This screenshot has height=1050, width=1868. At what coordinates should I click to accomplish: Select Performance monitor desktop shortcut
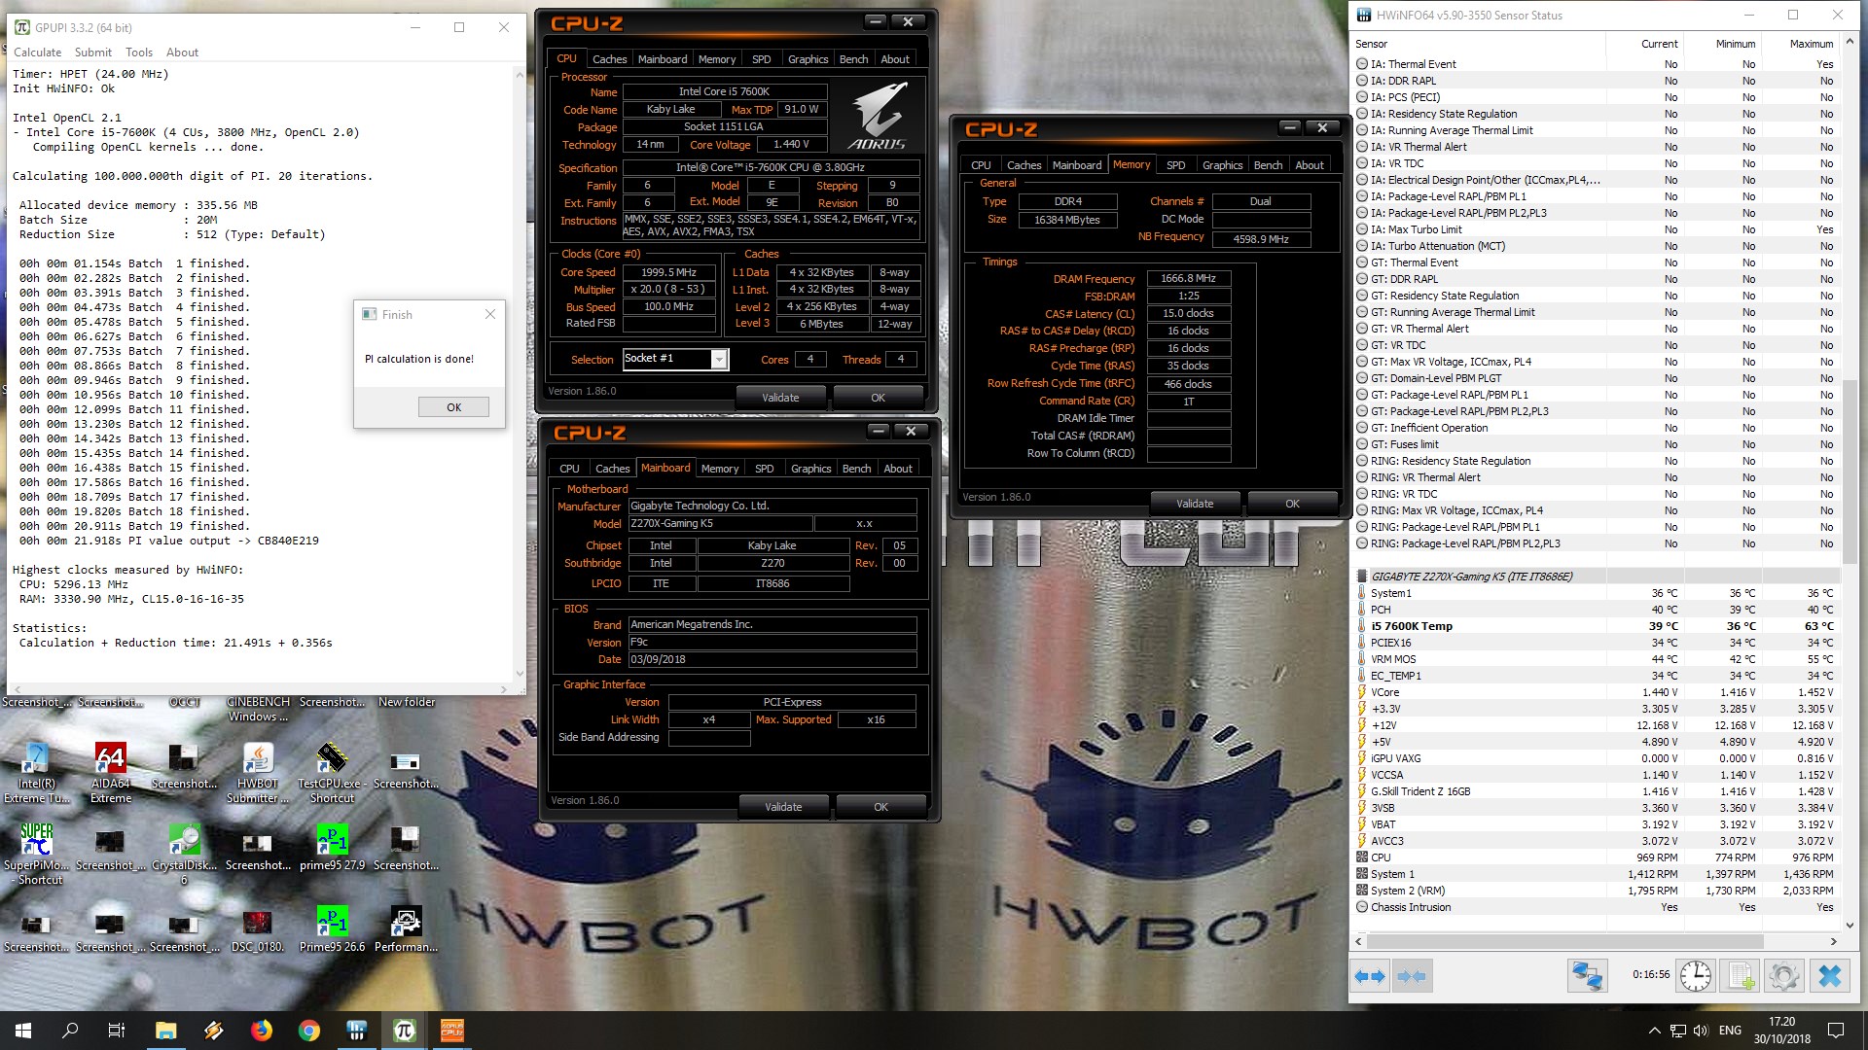[x=406, y=929]
